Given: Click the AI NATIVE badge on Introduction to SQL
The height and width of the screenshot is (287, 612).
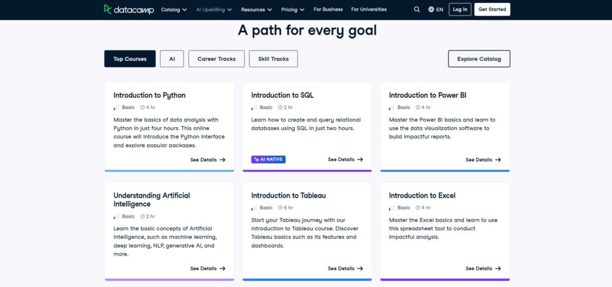Looking at the screenshot, I should 268,159.
